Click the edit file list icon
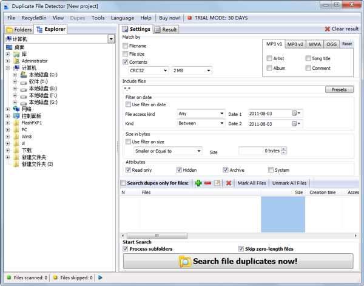The image size is (364, 286). (218, 183)
